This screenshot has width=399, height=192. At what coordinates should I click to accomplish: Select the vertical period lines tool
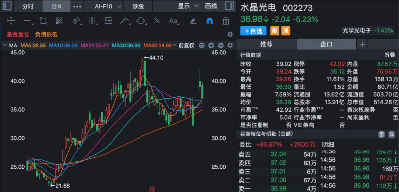coord(93,21)
